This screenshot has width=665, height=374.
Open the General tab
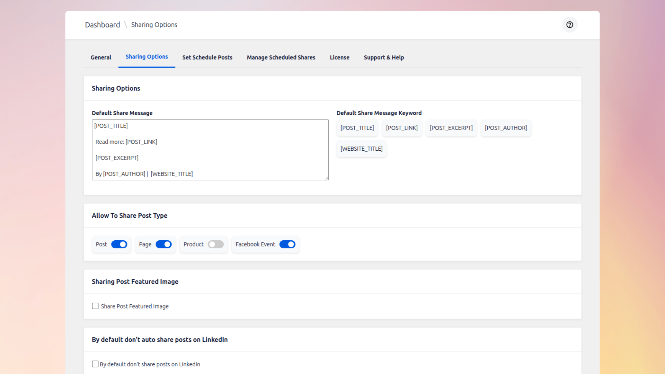[101, 57]
